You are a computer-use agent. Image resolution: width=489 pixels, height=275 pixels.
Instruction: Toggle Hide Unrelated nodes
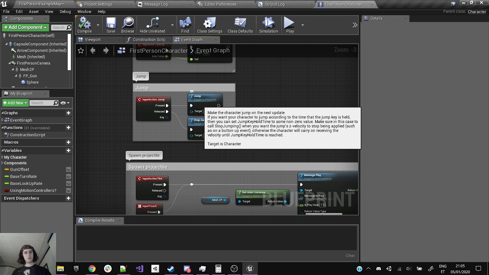[x=152, y=25]
